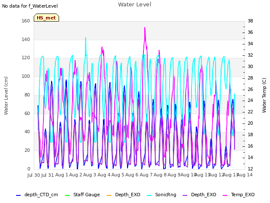The width and height of the screenshot is (270, 203).
Task: Click the 'No data for f_WaterLevel' message
Action: click(30, 6)
